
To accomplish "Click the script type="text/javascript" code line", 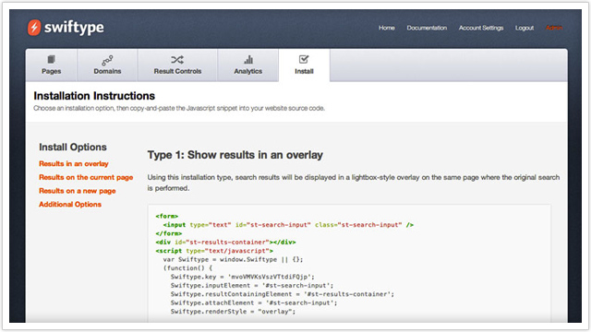I will pos(214,251).
